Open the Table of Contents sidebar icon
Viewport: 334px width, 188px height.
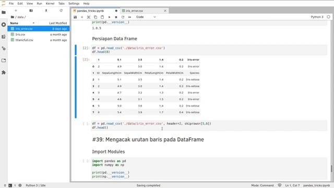(4, 37)
